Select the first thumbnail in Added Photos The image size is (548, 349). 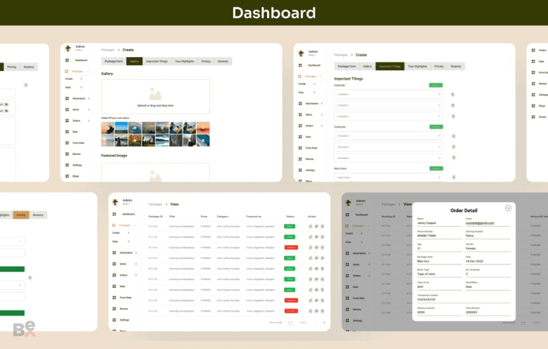coord(107,128)
